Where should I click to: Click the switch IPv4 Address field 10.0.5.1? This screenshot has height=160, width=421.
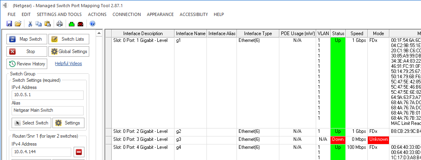point(48,95)
